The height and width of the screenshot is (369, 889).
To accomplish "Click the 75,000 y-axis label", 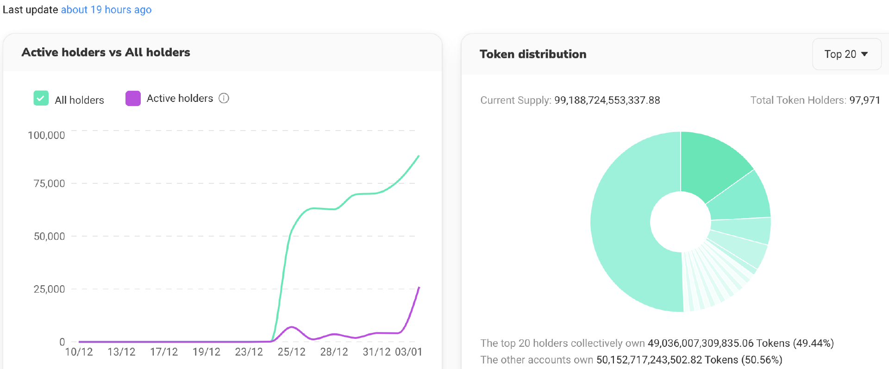I will (49, 183).
